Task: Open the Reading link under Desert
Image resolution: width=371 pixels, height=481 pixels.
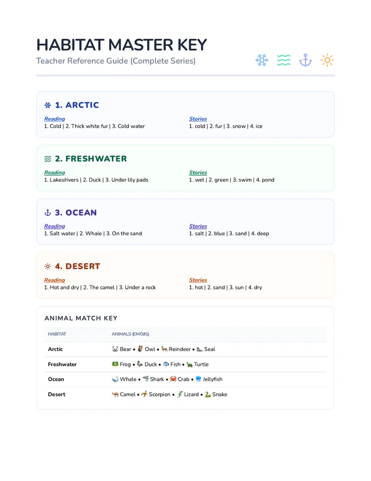Action: click(55, 280)
